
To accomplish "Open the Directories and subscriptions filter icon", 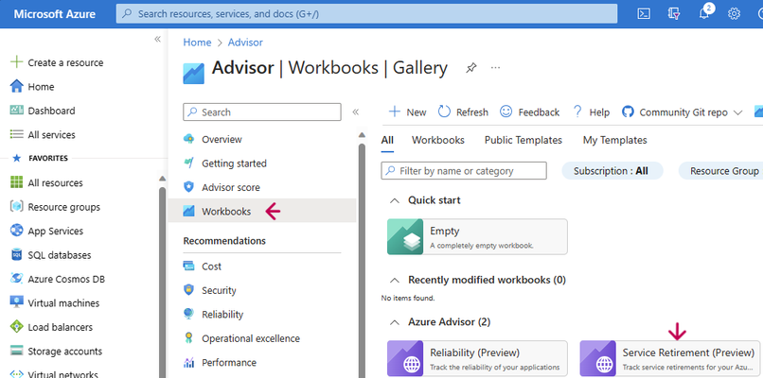I will click(x=674, y=13).
